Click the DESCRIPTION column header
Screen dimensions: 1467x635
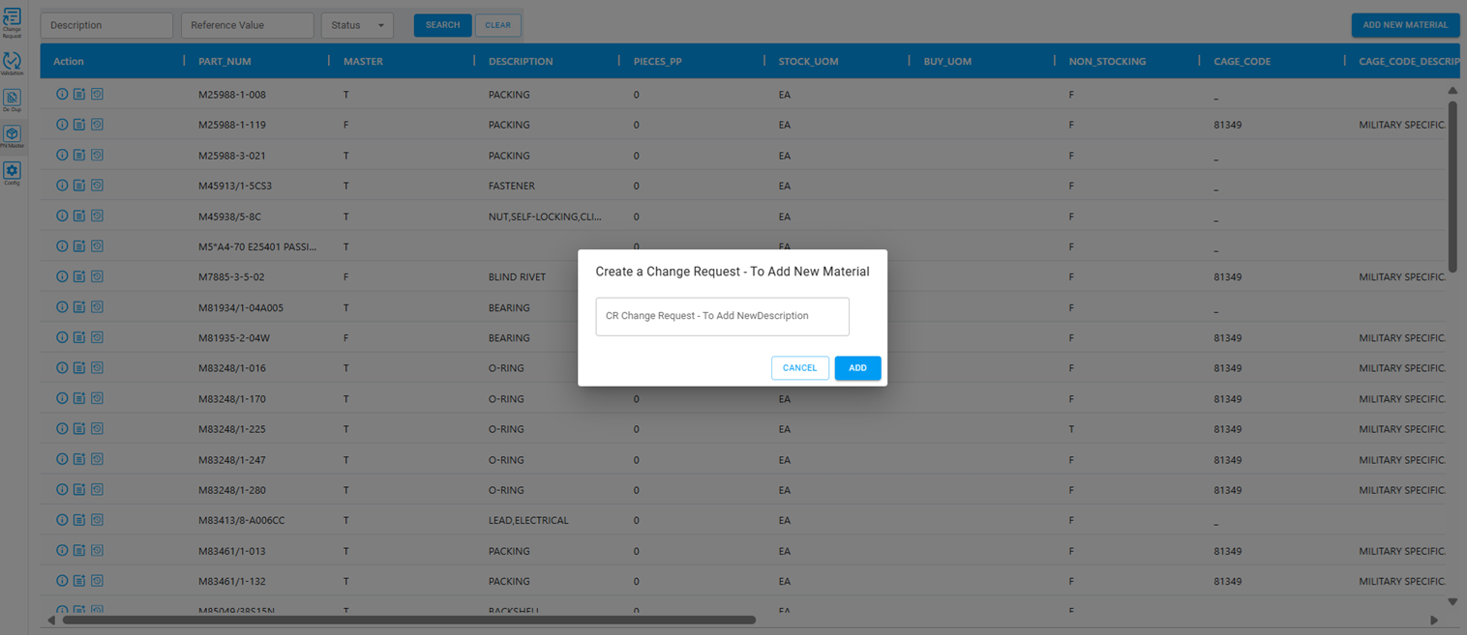(x=521, y=61)
